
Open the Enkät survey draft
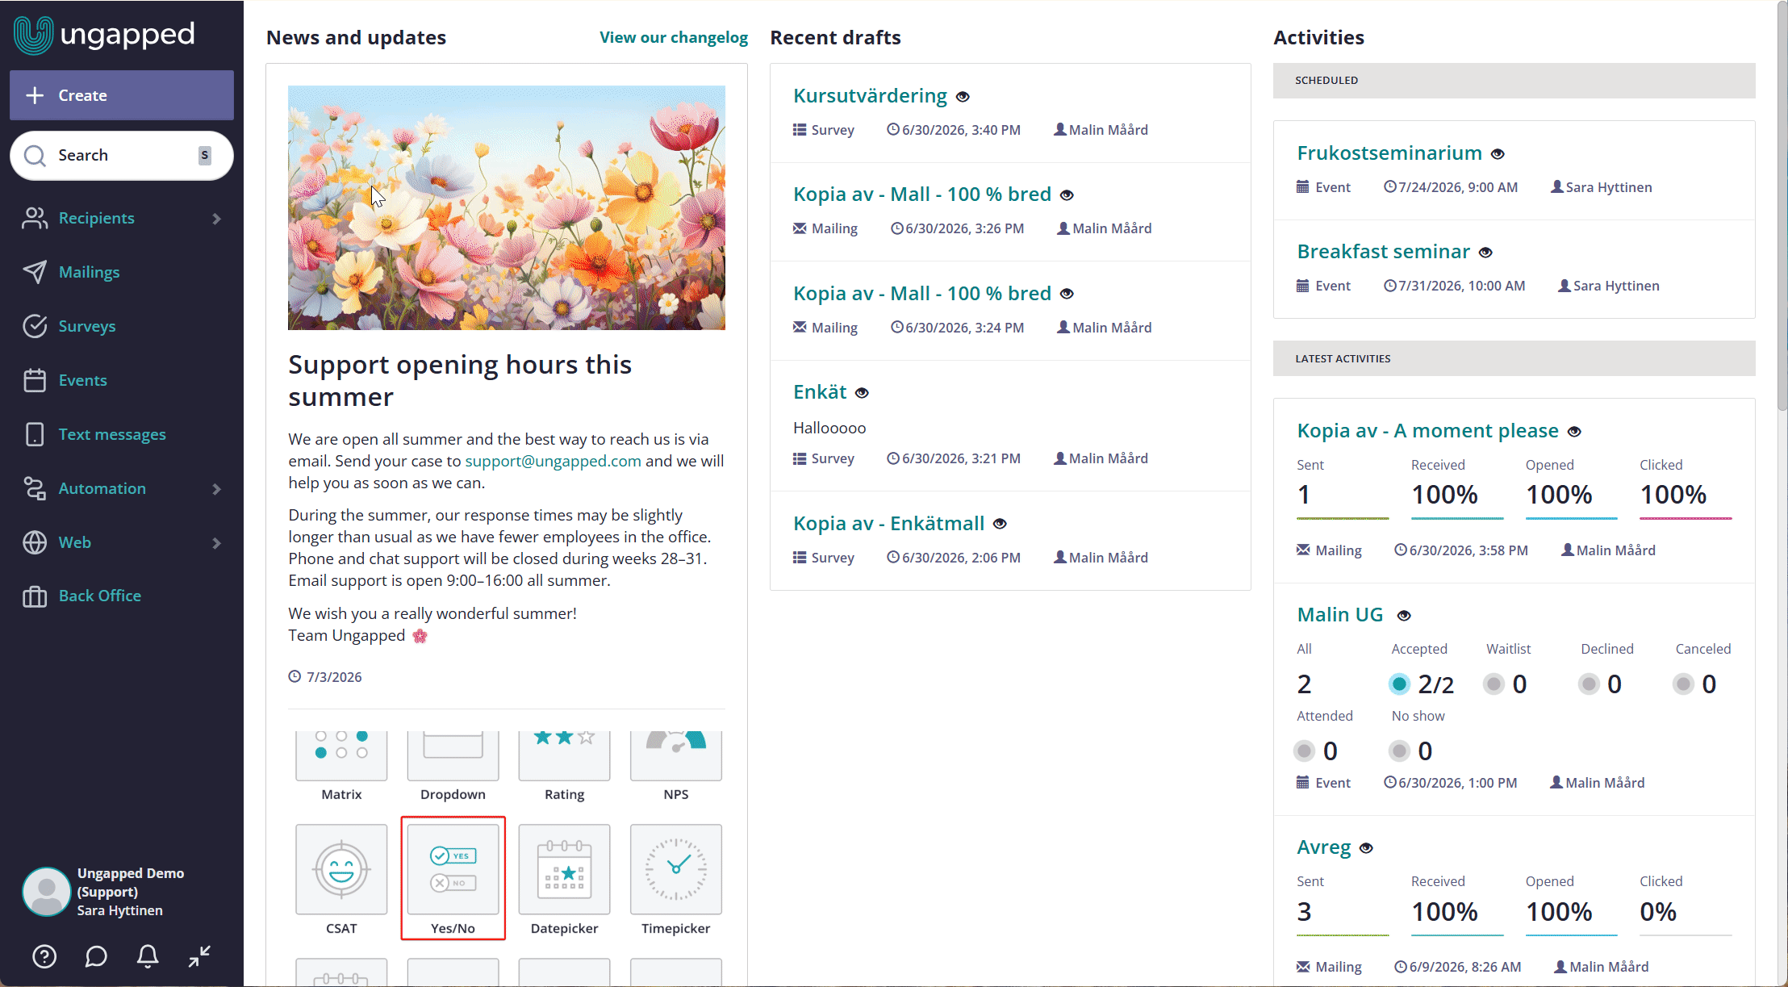point(820,391)
